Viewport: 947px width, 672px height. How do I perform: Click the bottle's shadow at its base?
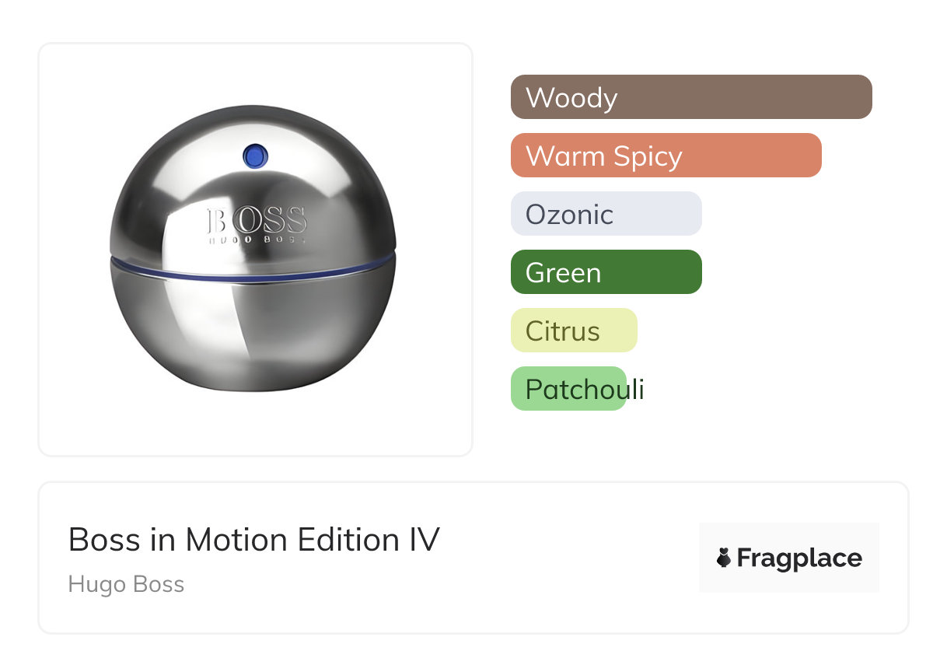(x=253, y=387)
